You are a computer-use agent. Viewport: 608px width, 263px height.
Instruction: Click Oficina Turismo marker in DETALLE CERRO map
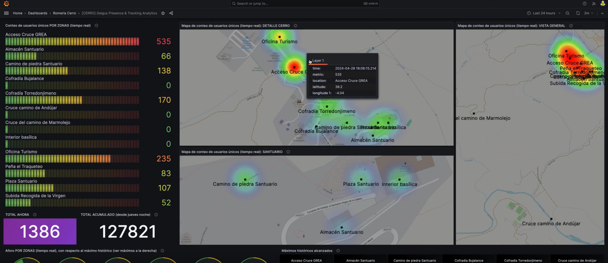click(x=280, y=37)
